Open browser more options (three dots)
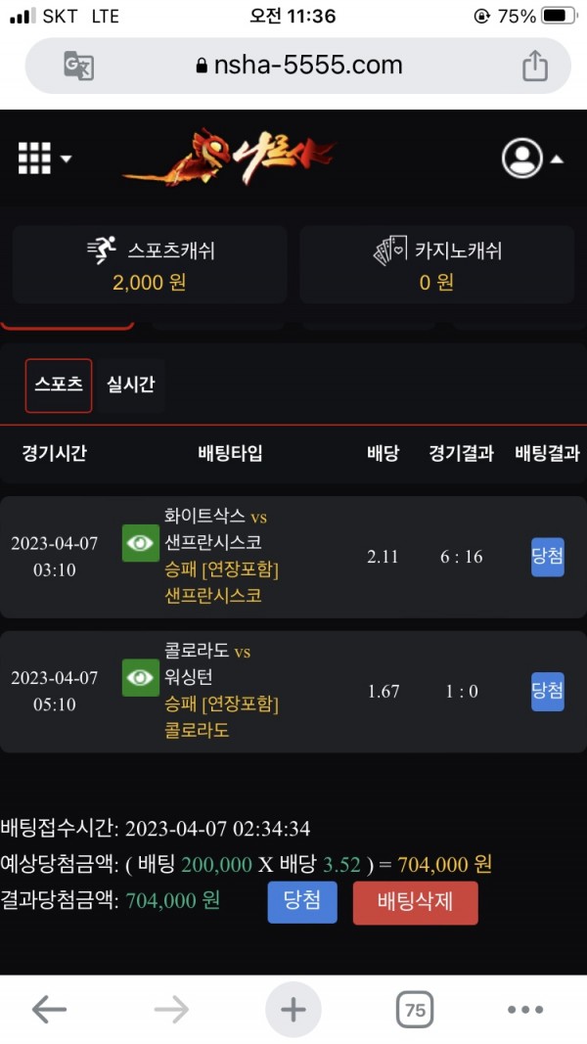This screenshot has height=1044, width=587. tap(525, 1010)
